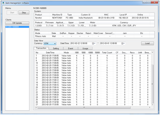Click the Type value FS (400)

[69, 18]
